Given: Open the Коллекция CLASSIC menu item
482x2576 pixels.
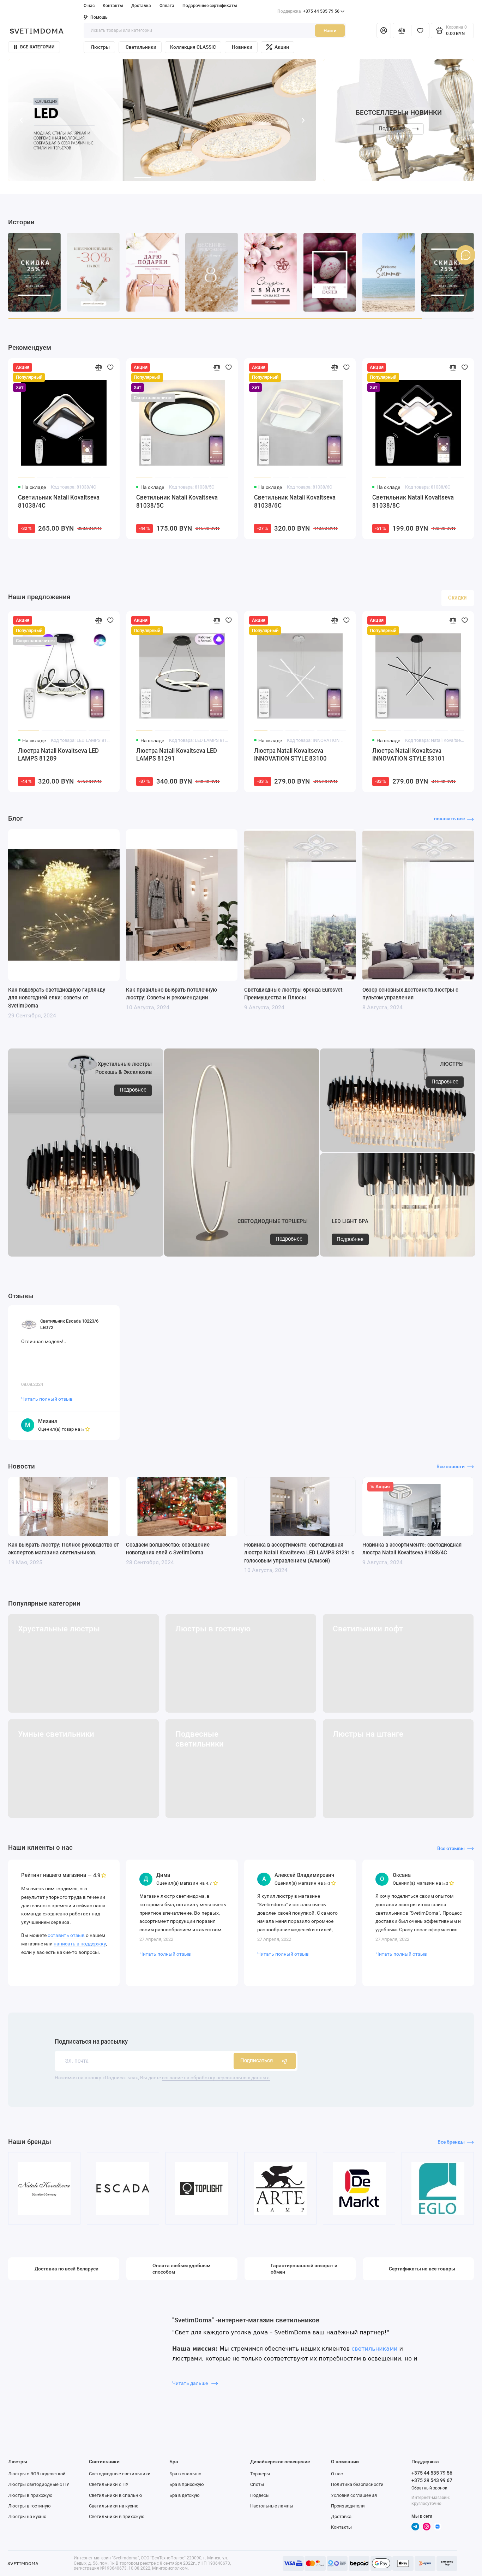Looking at the screenshot, I should point(193,47).
